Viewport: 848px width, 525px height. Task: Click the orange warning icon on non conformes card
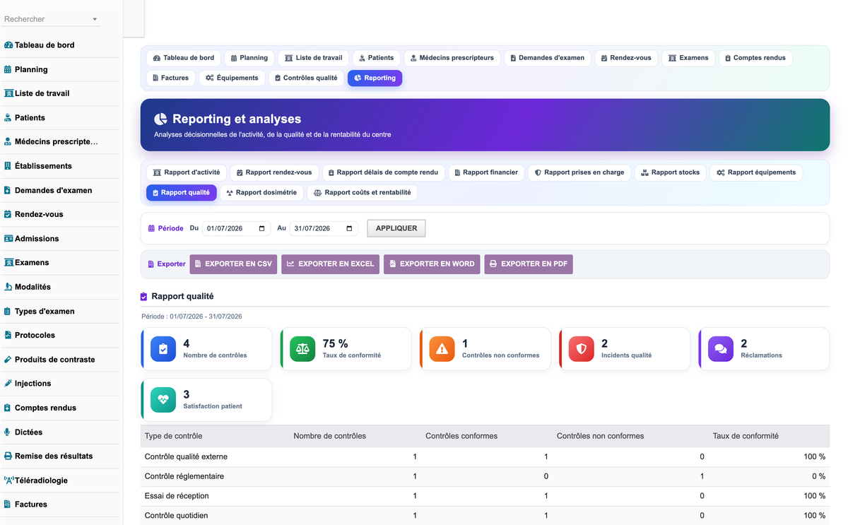[x=442, y=348]
